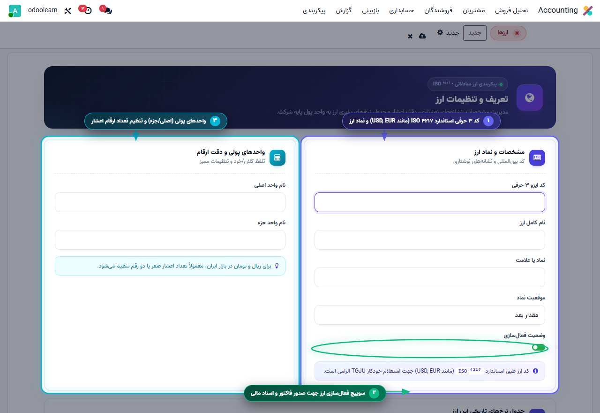
Task: Click the ID card icon beside مشخصات و نماد ارز
Action: tap(537, 158)
